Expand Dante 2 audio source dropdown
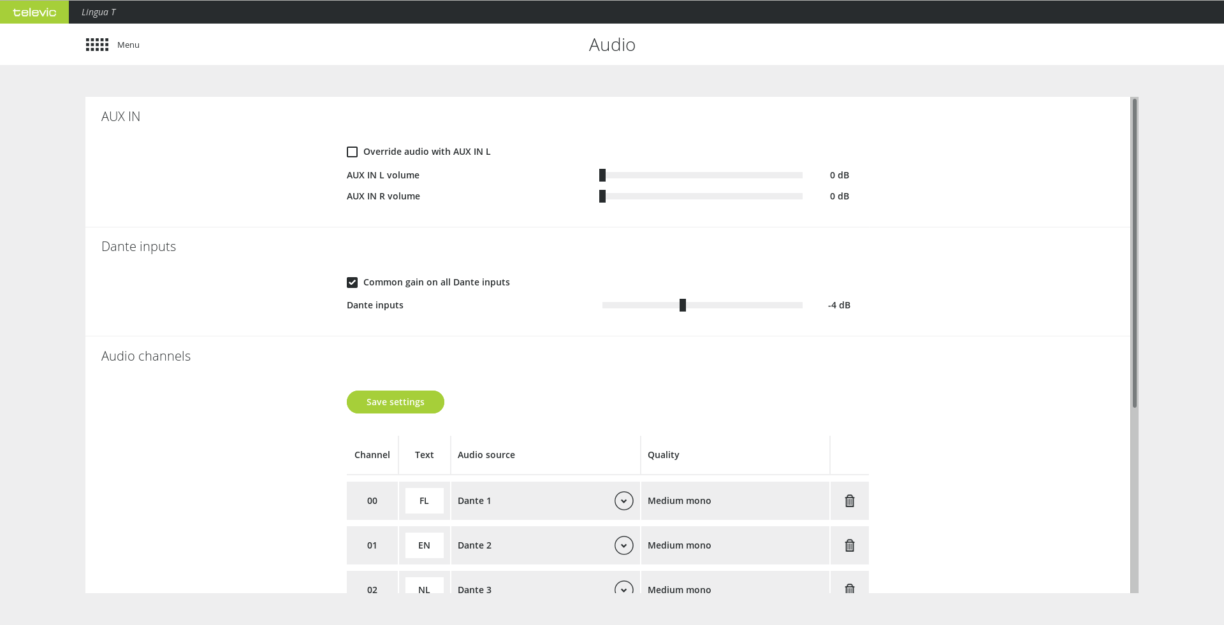This screenshot has height=625, width=1224. click(623, 545)
